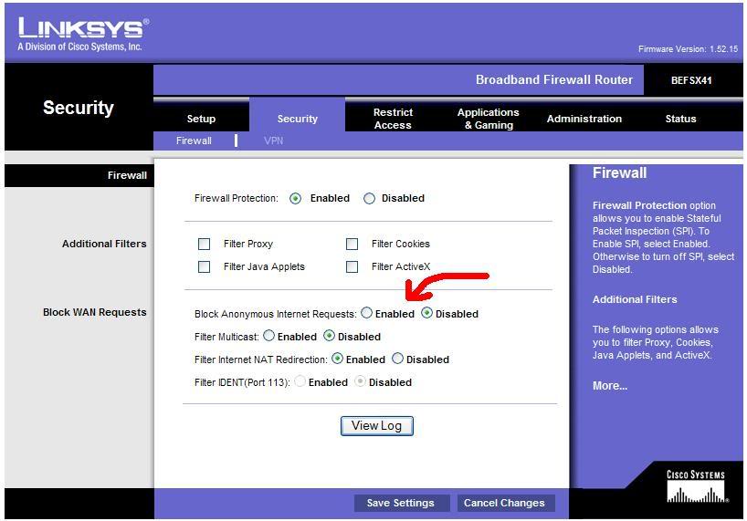This screenshot has height=521, width=747.
Task: Click the Linksys logo
Action: pyautogui.click(x=81, y=33)
